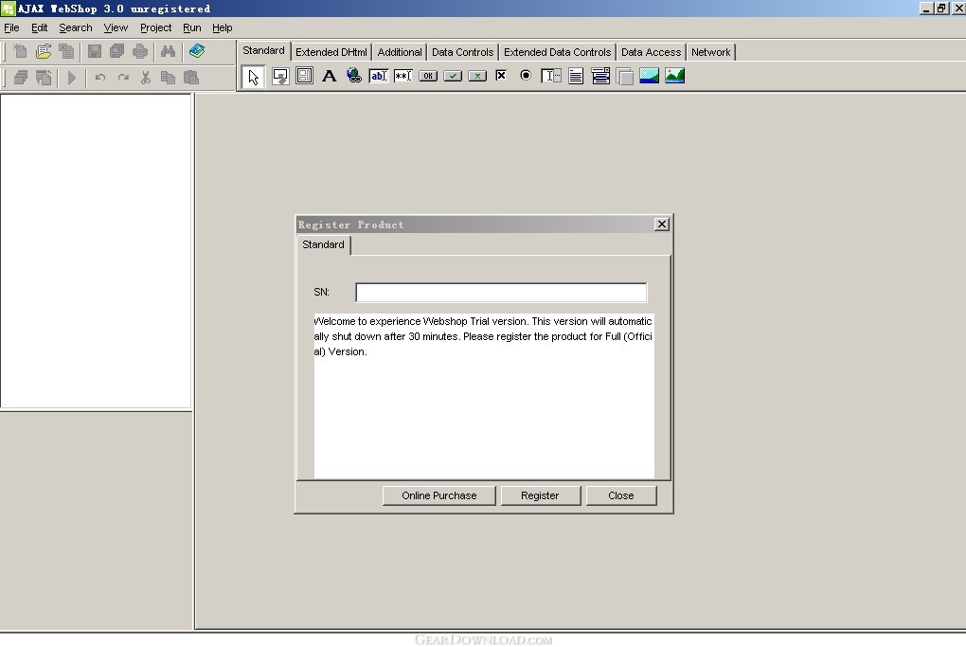
Task: Select the mountain image component icon
Action: (674, 76)
